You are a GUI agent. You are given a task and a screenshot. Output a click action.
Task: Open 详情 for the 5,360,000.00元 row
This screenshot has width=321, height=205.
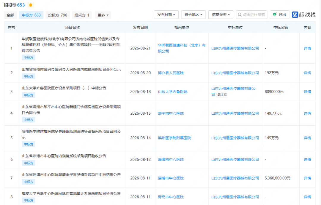(x=307, y=178)
